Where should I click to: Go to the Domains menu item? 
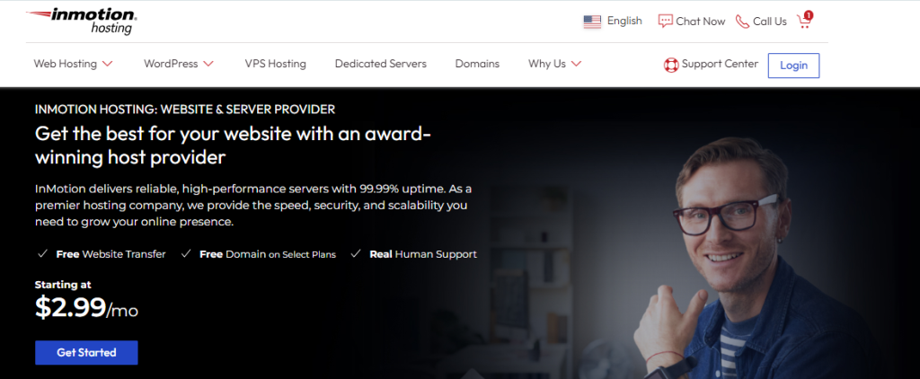pos(477,64)
